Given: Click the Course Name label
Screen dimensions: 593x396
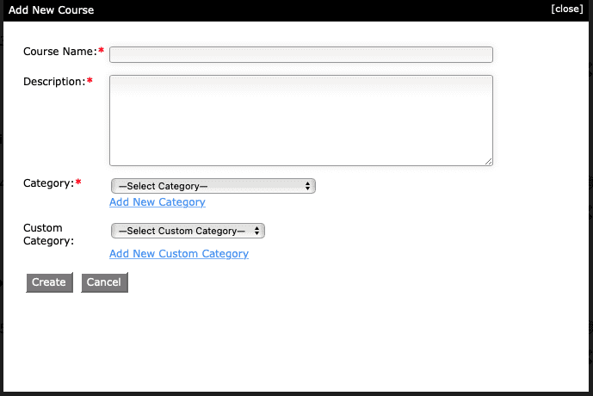Looking at the screenshot, I should (x=60, y=52).
